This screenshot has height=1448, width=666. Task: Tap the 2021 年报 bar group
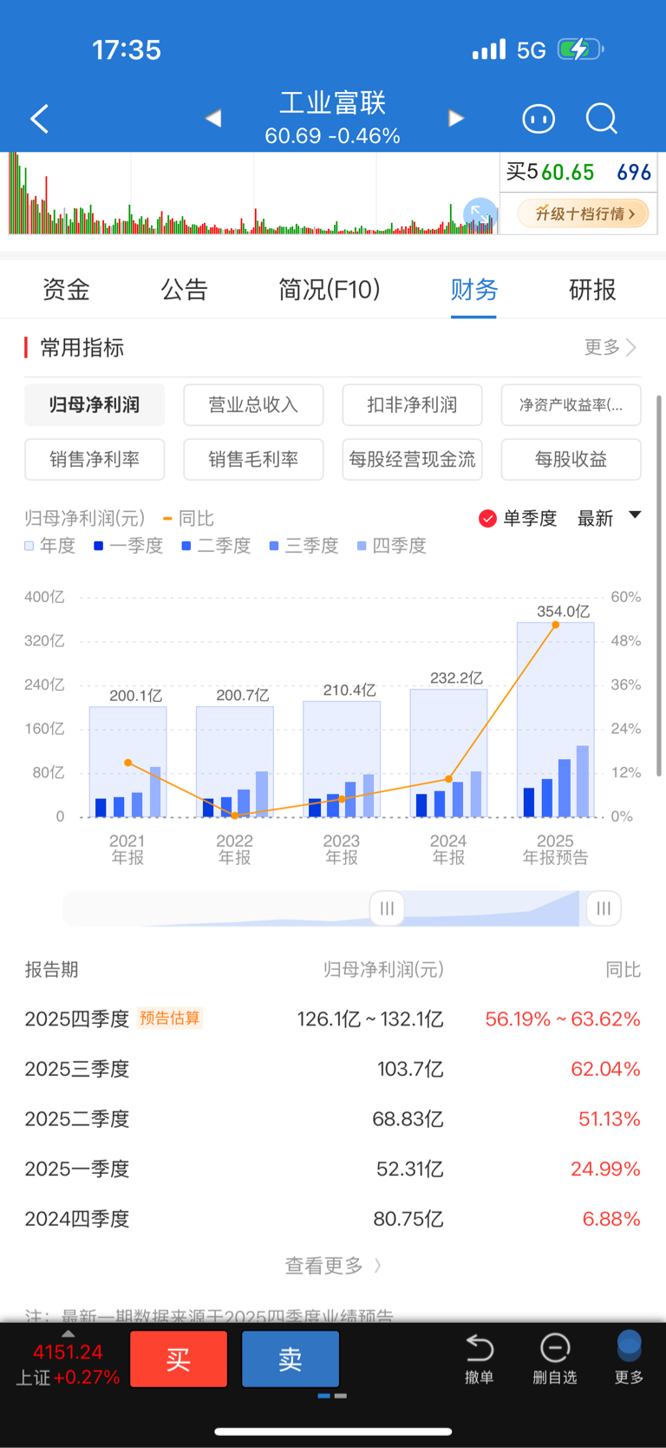click(127, 762)
